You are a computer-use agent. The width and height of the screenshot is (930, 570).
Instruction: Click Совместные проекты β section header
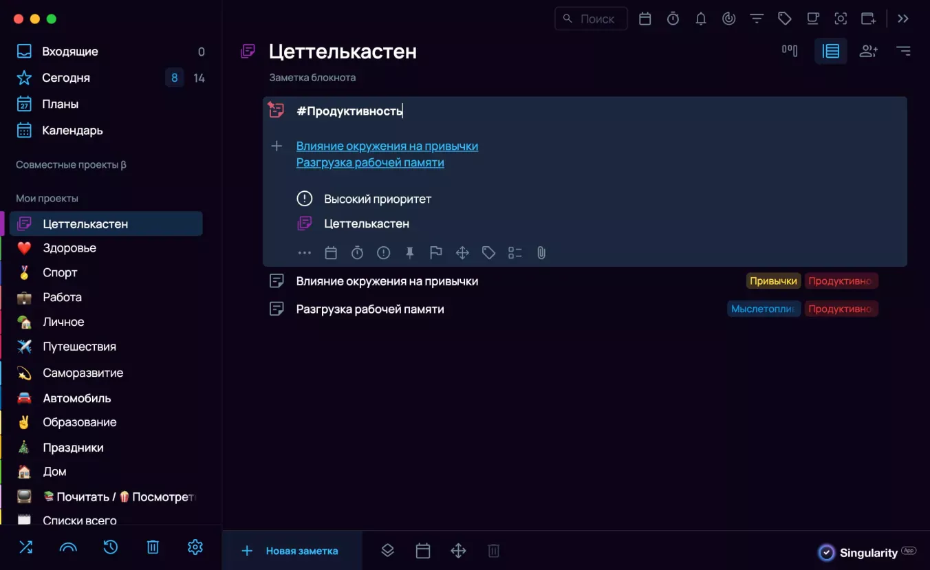(71, 165)
